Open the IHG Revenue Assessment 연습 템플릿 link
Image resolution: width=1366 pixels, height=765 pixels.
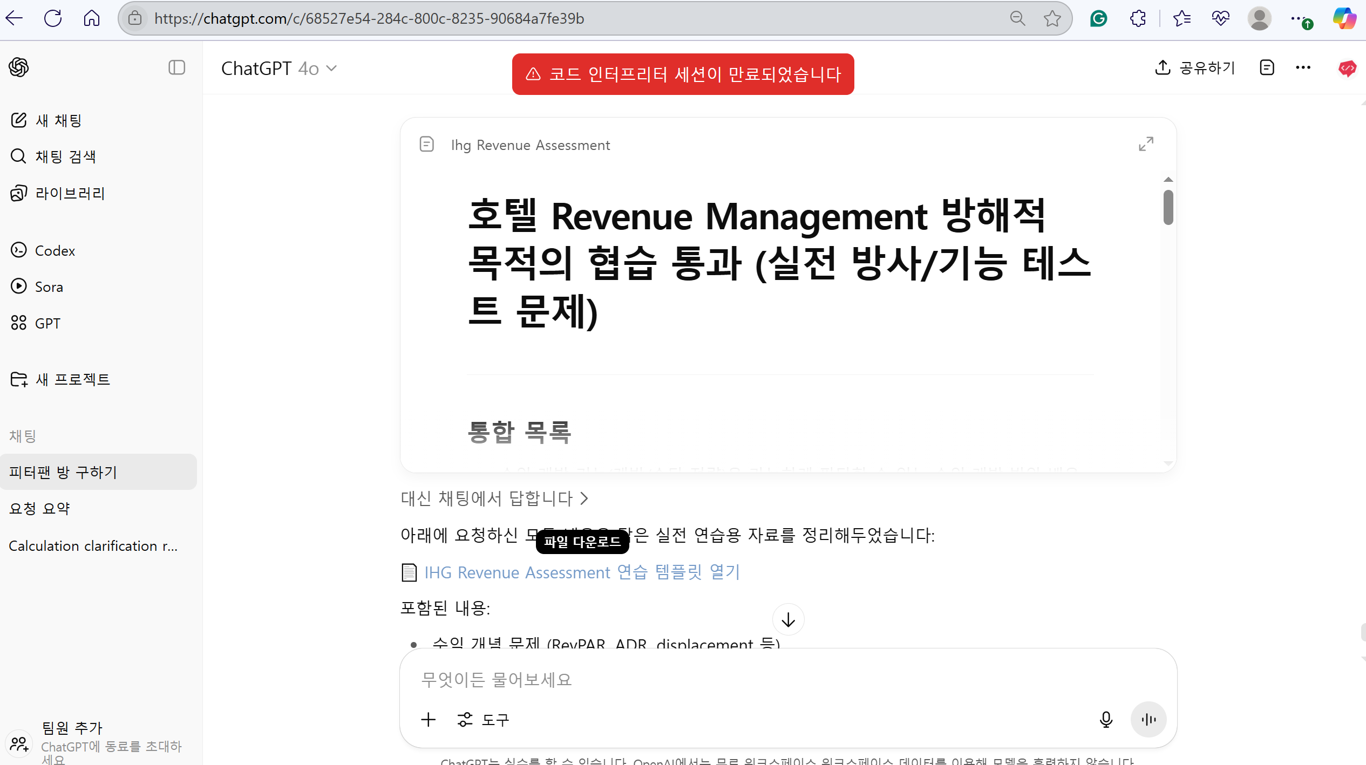click(x=582, y=572)
